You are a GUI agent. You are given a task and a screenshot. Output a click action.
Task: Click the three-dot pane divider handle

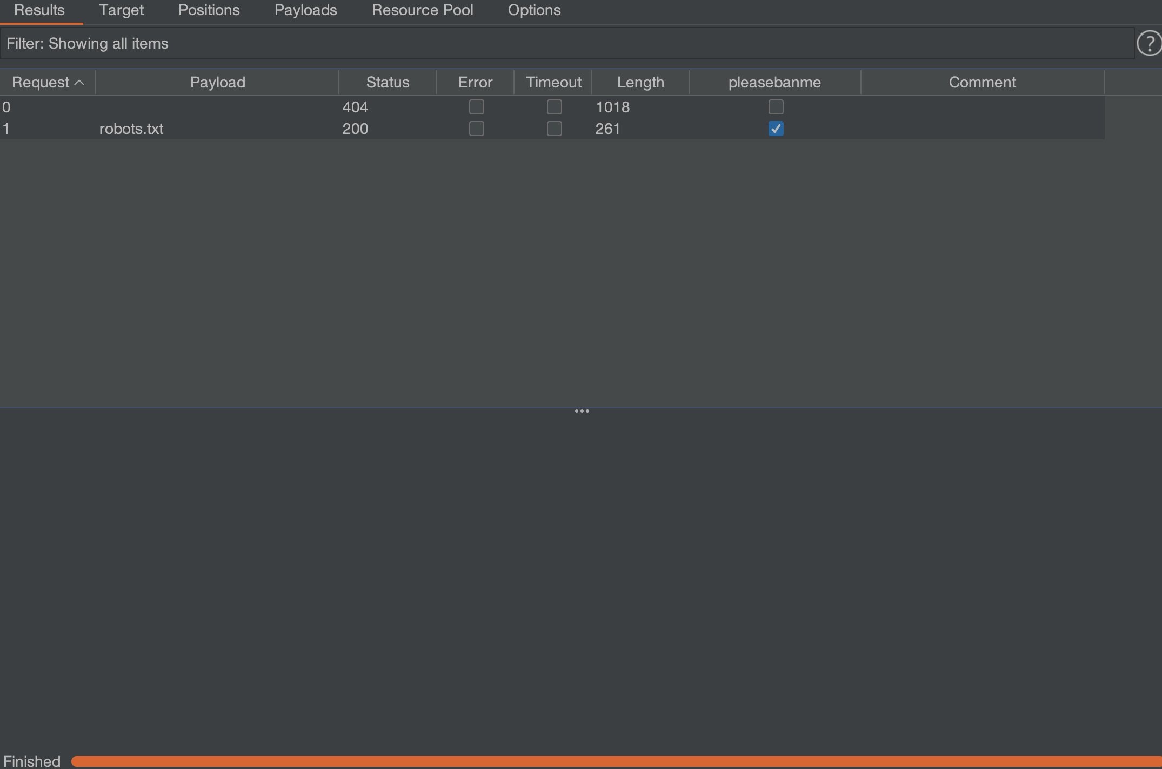(582, 411)
